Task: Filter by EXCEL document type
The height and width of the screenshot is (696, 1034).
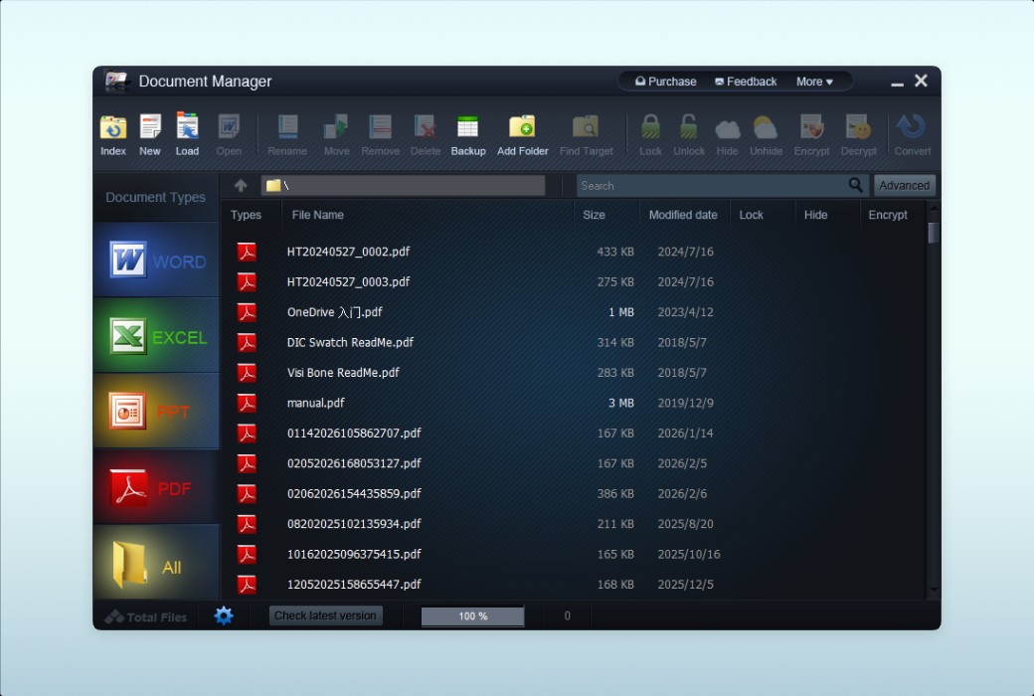Action: [x=156, y=336]
